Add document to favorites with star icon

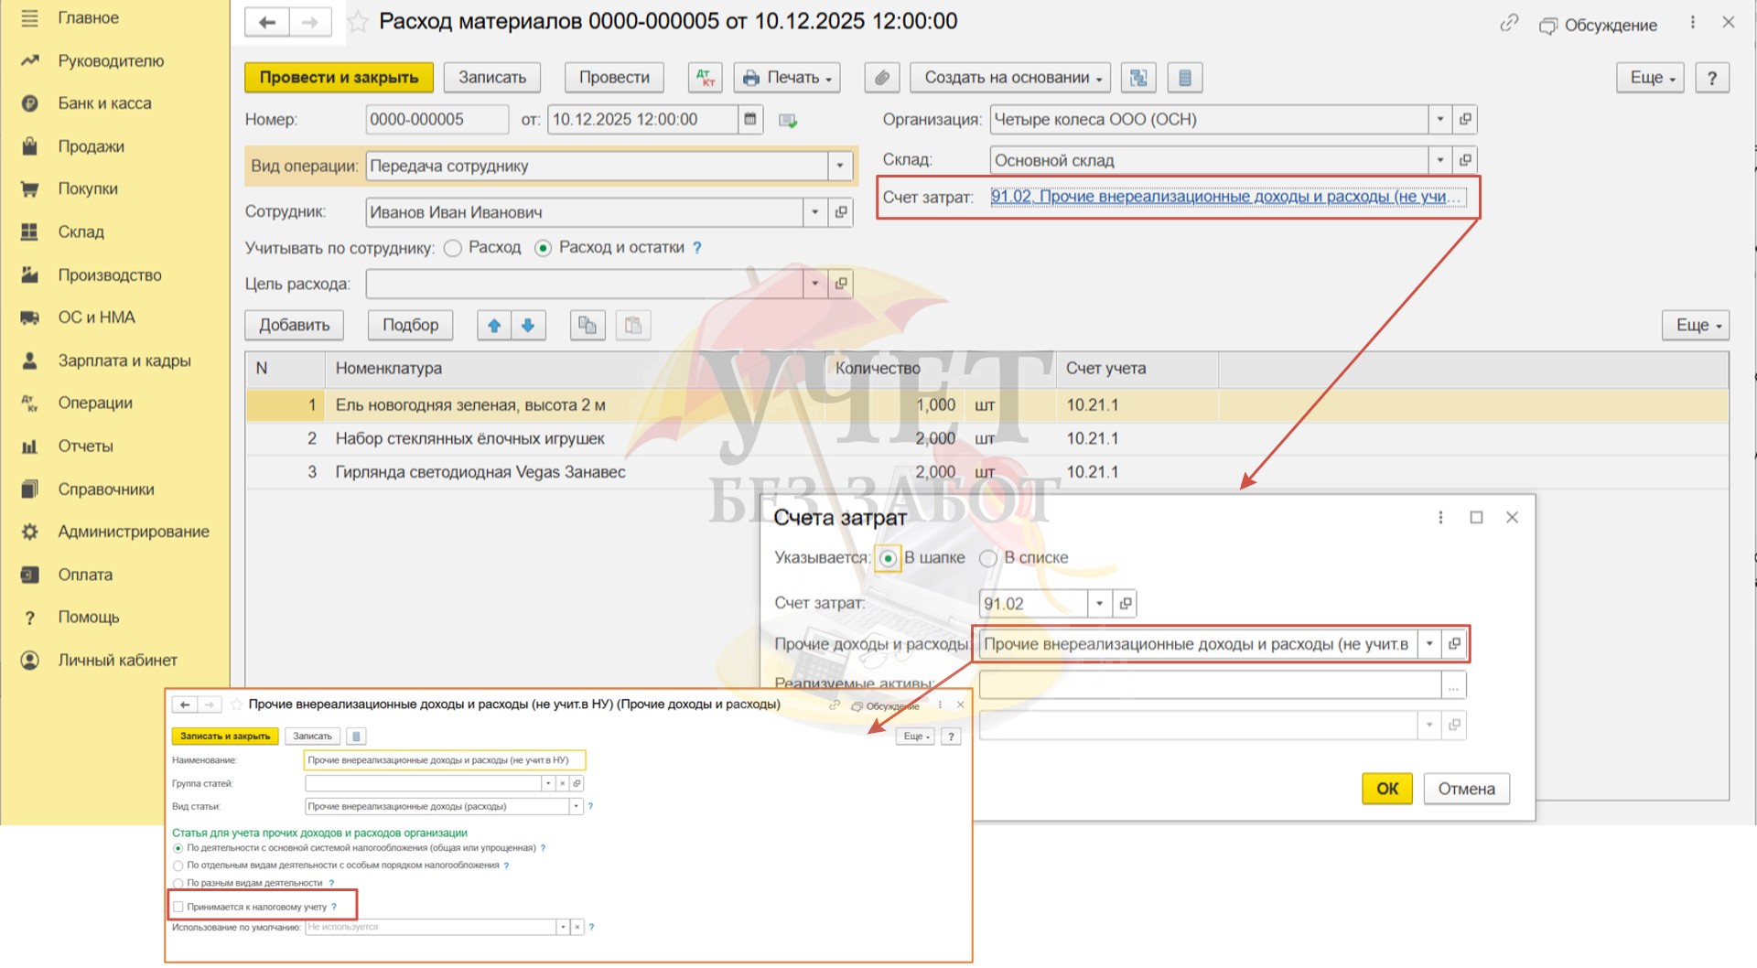pyautogui.click(x=359, y=22)
